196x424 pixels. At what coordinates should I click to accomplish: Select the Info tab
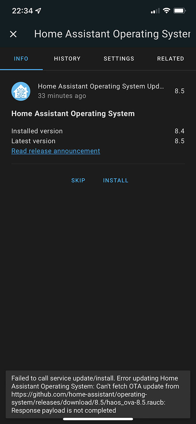21,59
